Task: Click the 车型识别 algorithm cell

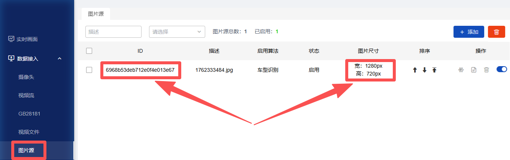Action: [268, 70]
